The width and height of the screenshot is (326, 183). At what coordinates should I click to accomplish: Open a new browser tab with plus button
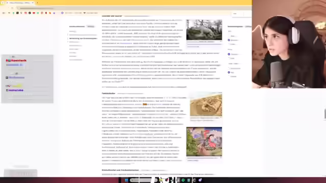click(x=37, y=3)
